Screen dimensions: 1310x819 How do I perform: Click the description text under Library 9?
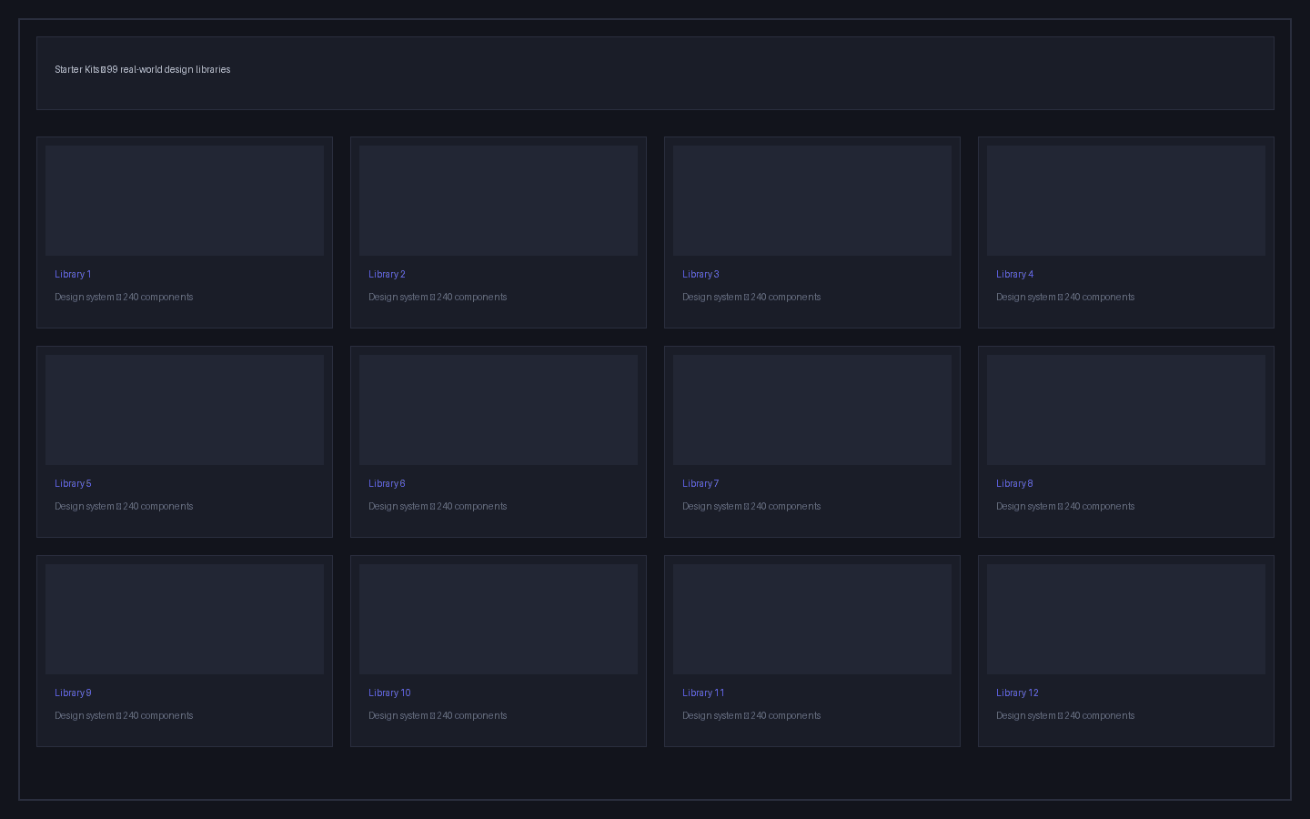[124, 715]
